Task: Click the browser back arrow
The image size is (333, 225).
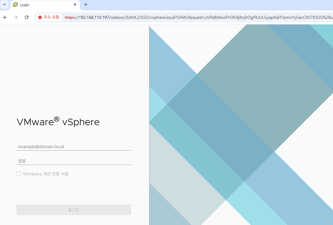Action: (x=5, y=17)
